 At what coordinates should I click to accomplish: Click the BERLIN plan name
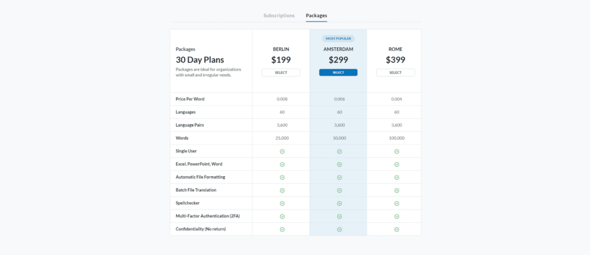coord(281,49)
